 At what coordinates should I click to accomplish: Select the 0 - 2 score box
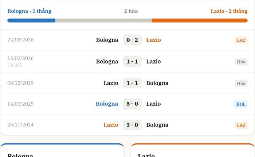click(132, 40)
